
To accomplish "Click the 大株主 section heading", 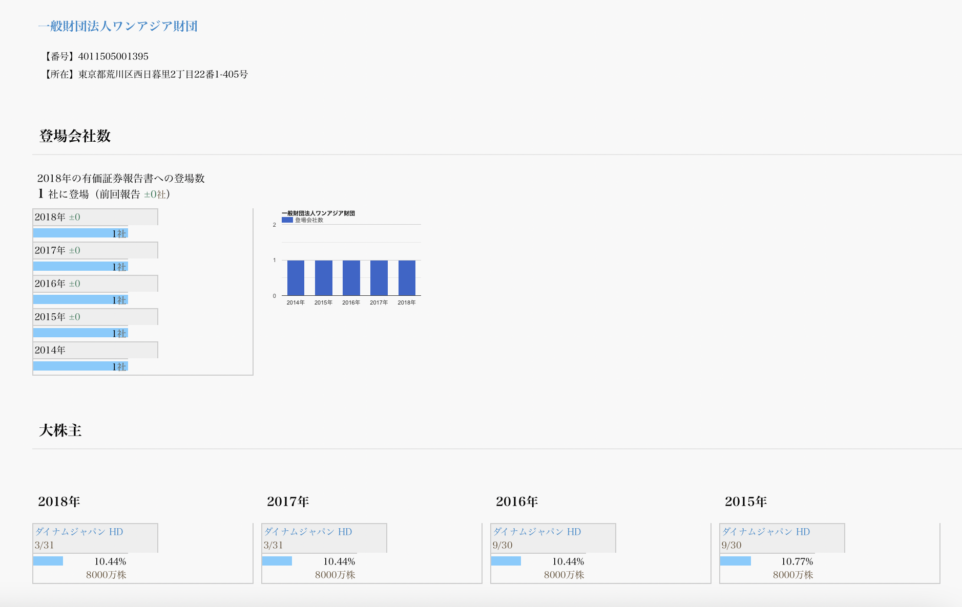I will (x=60, y=430).
